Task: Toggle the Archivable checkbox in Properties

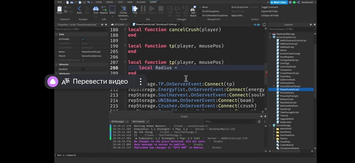Action: pos(83,39)
